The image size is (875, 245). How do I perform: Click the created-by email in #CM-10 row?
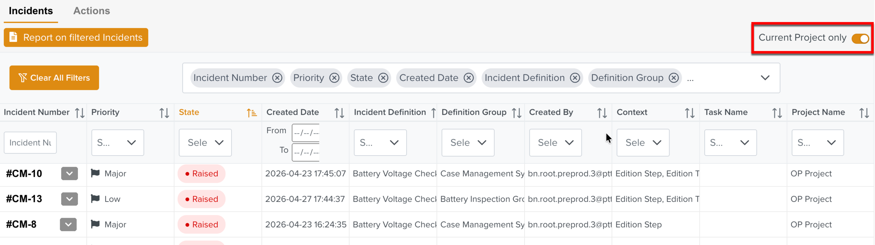click(570, 174)
